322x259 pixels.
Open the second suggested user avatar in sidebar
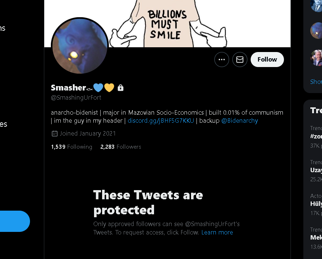click(316, 30)
